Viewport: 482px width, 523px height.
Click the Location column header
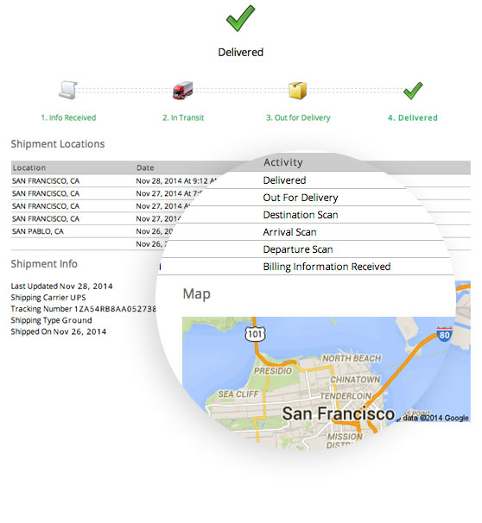pos(29,167)
